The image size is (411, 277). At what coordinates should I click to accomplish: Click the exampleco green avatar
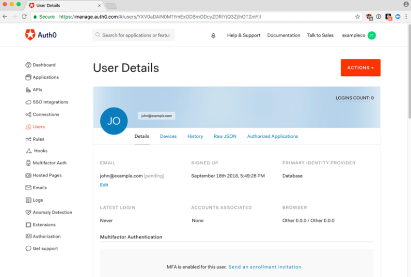click(x=372, y=35)
